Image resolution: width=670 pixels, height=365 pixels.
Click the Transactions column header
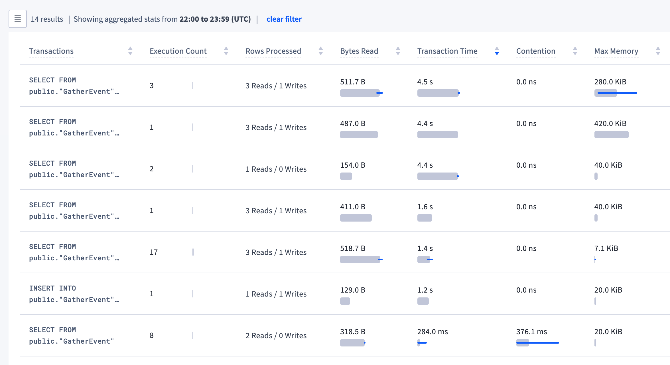51,51
